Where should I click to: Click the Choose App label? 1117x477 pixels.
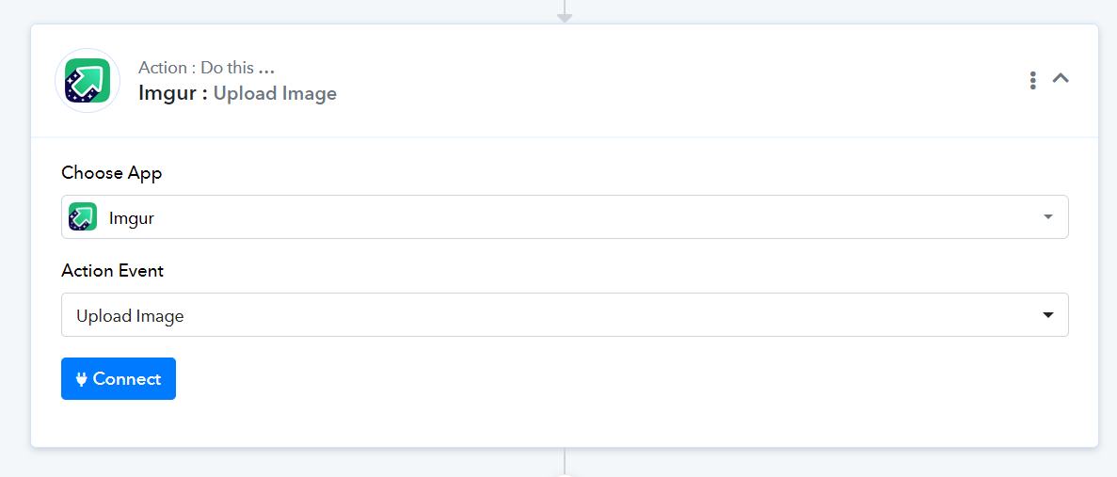(x=111, y=173)
